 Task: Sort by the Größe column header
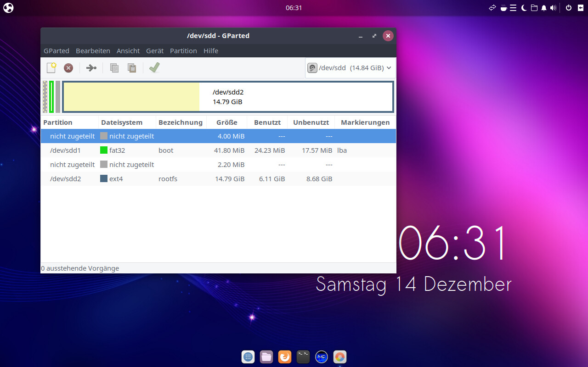pos(227,122)
